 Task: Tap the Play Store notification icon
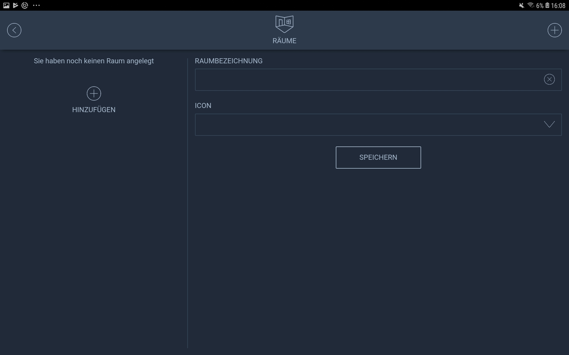click(x=15, y=5)
